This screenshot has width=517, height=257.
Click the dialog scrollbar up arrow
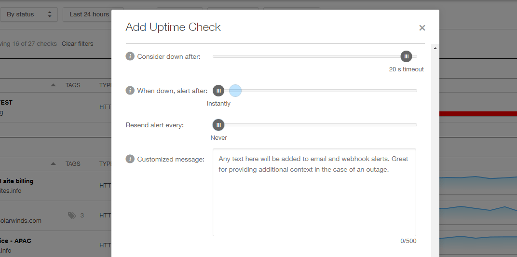tap(435, 48)
